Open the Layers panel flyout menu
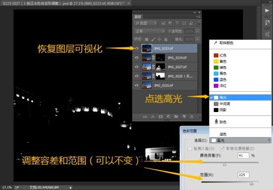 tap(198, 17)
